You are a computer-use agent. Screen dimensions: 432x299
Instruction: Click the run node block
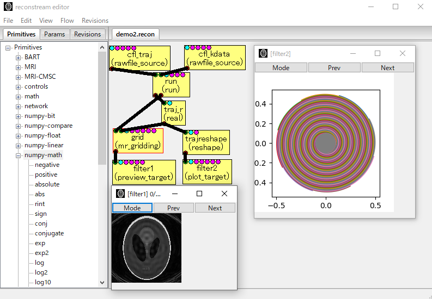pyautogui.click(x=171, y=85)
